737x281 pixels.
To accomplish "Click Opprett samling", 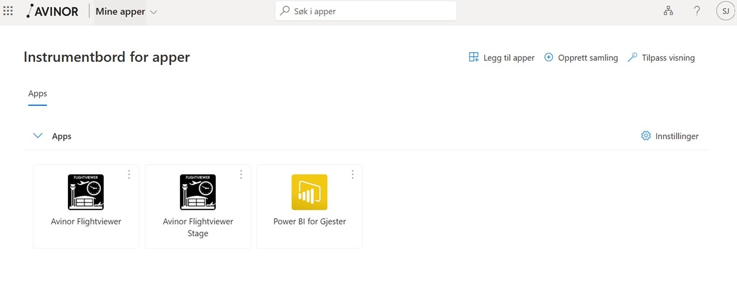I will coord(581,58).
